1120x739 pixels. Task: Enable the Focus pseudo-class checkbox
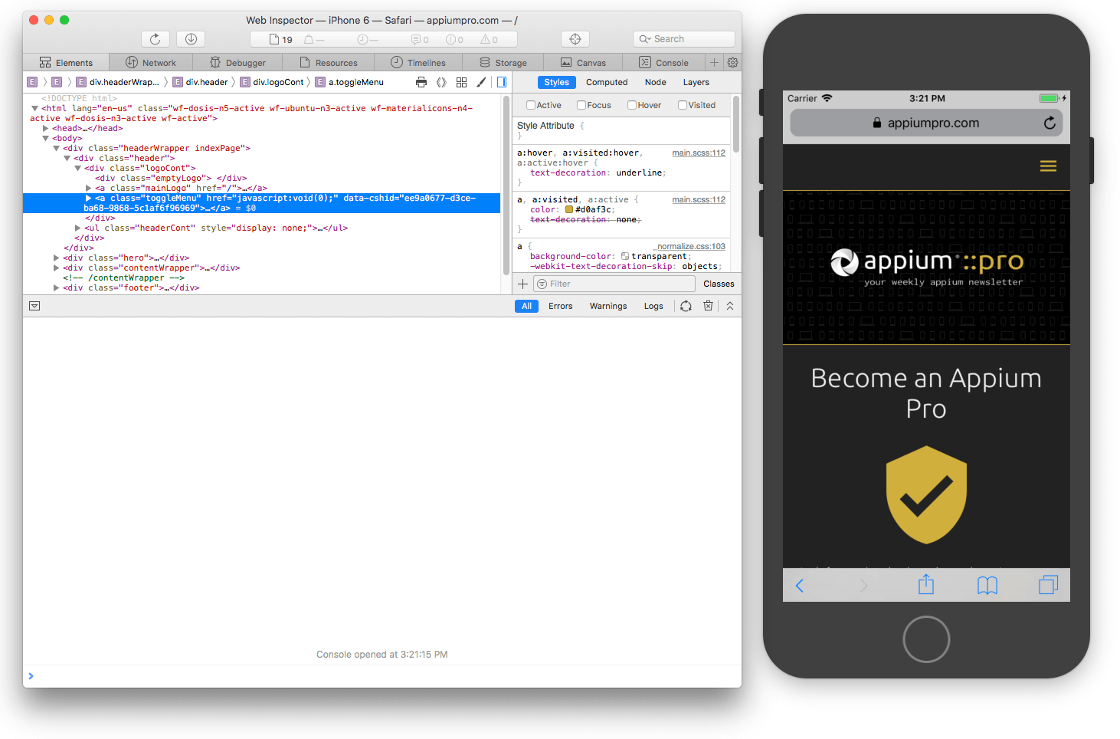pyautogui.click(x=581, y=105)
